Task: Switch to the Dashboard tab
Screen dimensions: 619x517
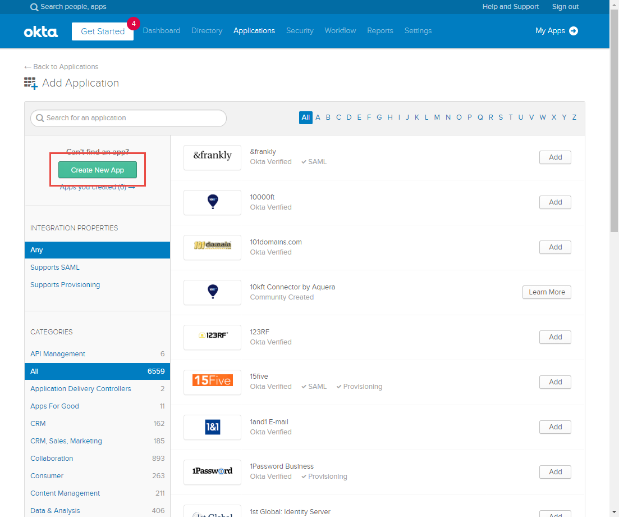Action: pyautogui.click(x=161, y=31)
